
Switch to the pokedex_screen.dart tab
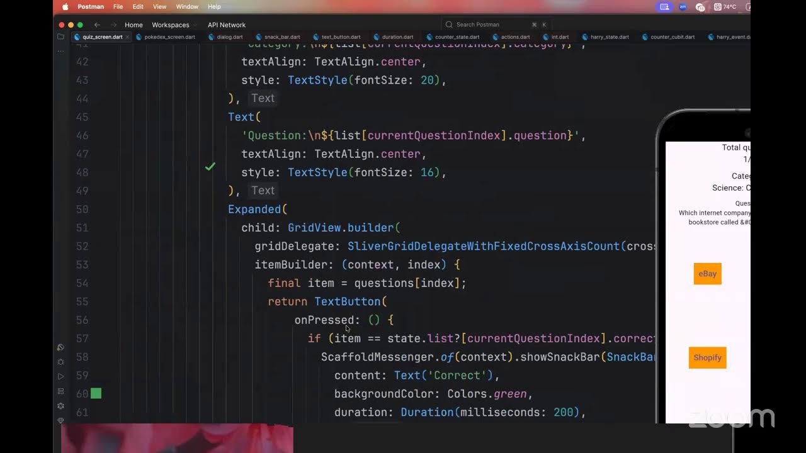169,37
